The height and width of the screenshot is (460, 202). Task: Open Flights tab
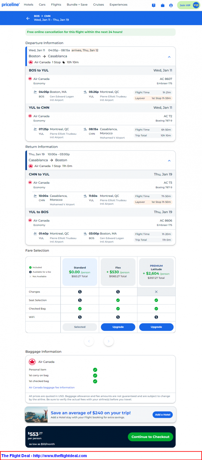tap(56, 5)
